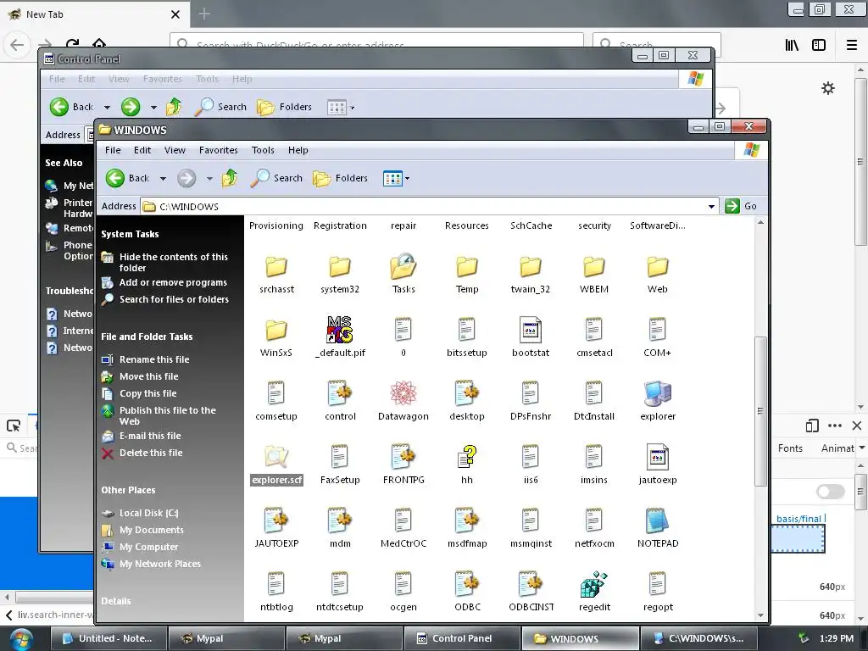Select the hh help executable icon
This screenshot has height=651, width=868.
(x=467, y=457)
